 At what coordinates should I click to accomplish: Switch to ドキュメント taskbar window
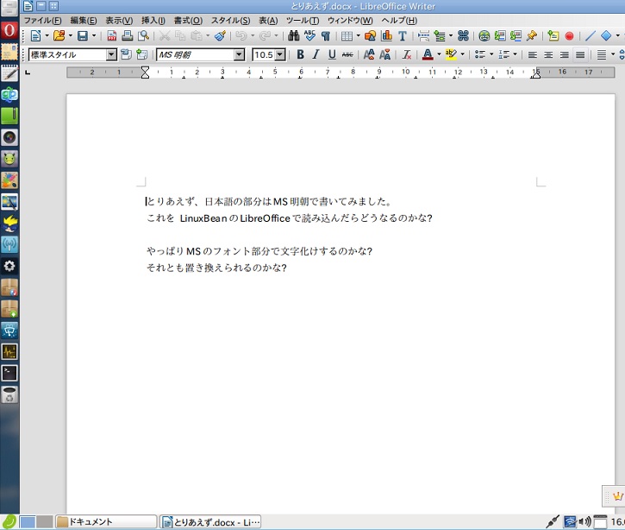tap(106, 521)
